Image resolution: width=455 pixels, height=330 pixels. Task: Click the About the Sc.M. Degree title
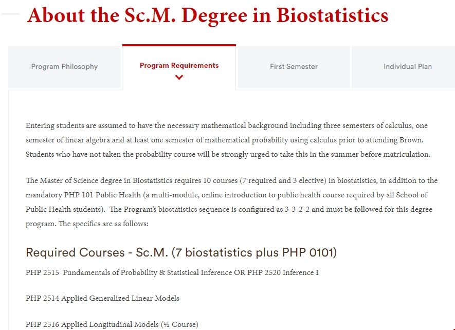coord(208,15)
